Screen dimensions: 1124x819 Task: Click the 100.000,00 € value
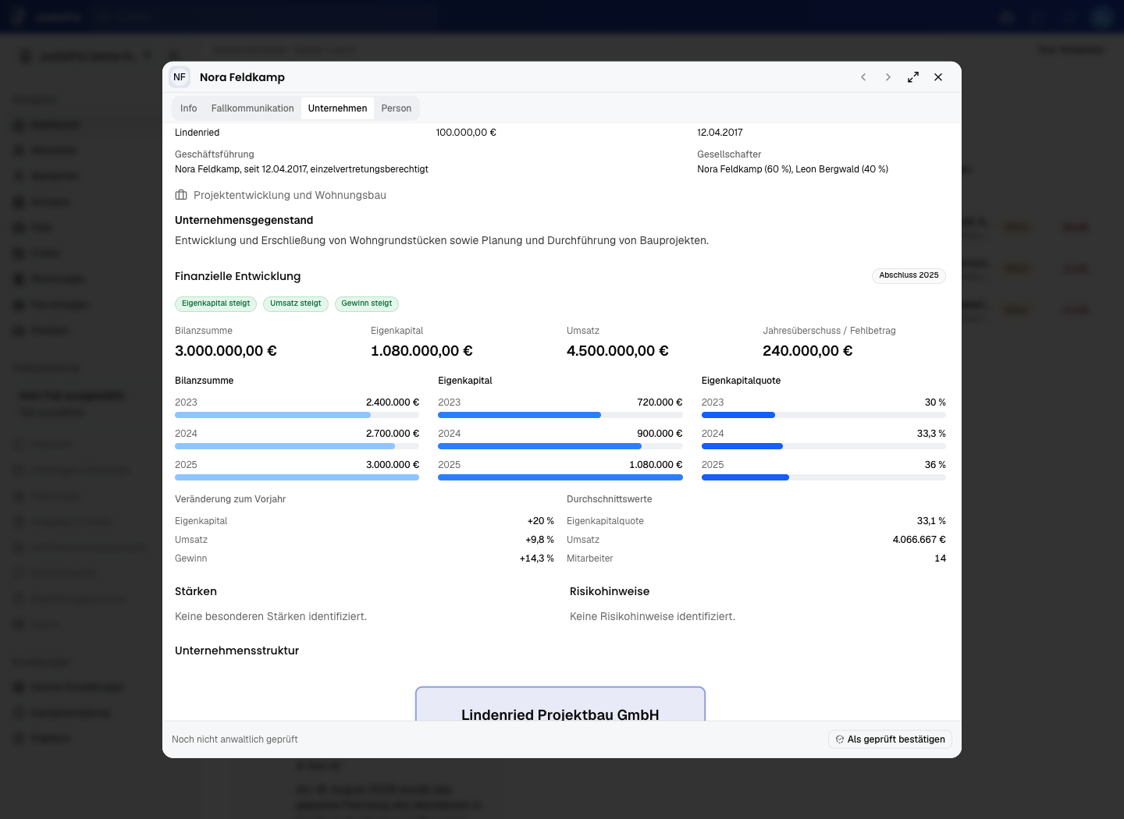point(466,133)
